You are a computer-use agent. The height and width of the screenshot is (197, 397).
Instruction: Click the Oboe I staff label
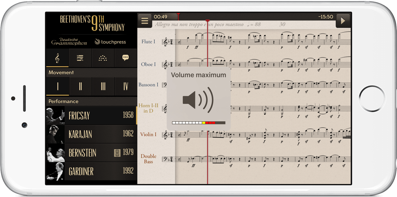tap(148, 64)
